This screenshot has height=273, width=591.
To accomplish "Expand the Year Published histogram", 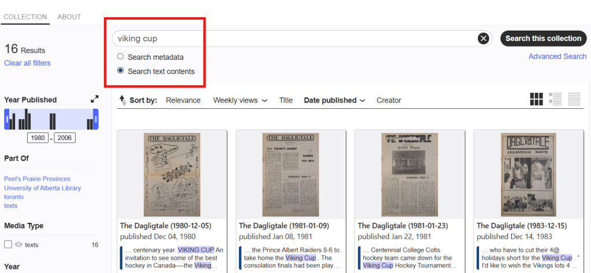I will pyautogui.click(x=95, y=99).
